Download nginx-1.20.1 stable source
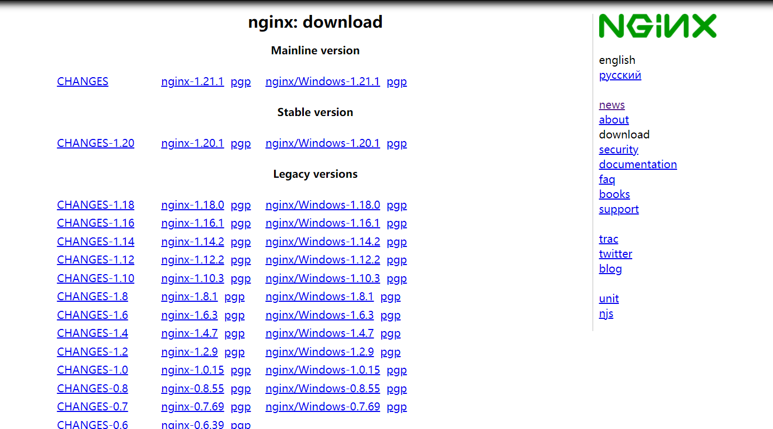773x429 pixels. (x=192, y=143)
